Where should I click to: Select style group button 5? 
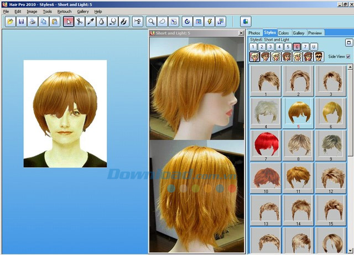pos(288,47)
